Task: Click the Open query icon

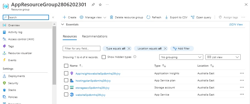Action: 193,17
